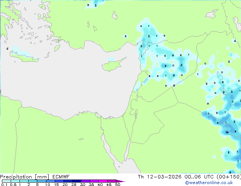Click the legend label 25
This screenshot has height=186, width=241.
pos(74,184)
